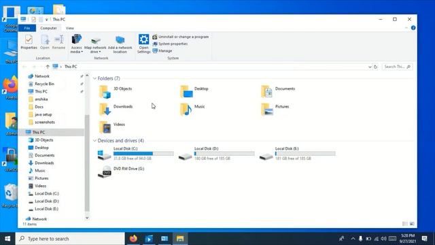Click Network at bottom of navigation tree
This screenshot has height=245, width=435.
(x=39, y=219)
